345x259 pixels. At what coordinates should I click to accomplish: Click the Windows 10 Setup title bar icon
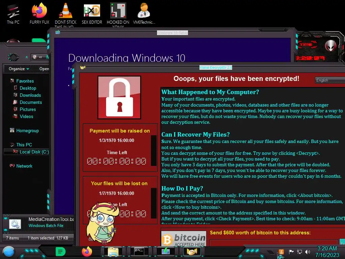(58, 32)
